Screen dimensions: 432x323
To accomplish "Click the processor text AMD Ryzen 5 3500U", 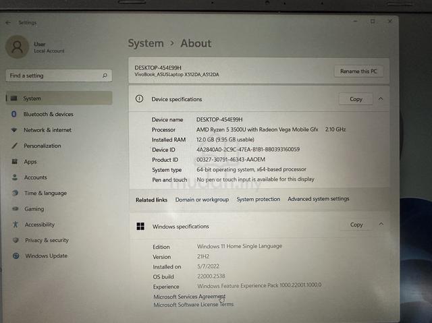I will point(221,129).
